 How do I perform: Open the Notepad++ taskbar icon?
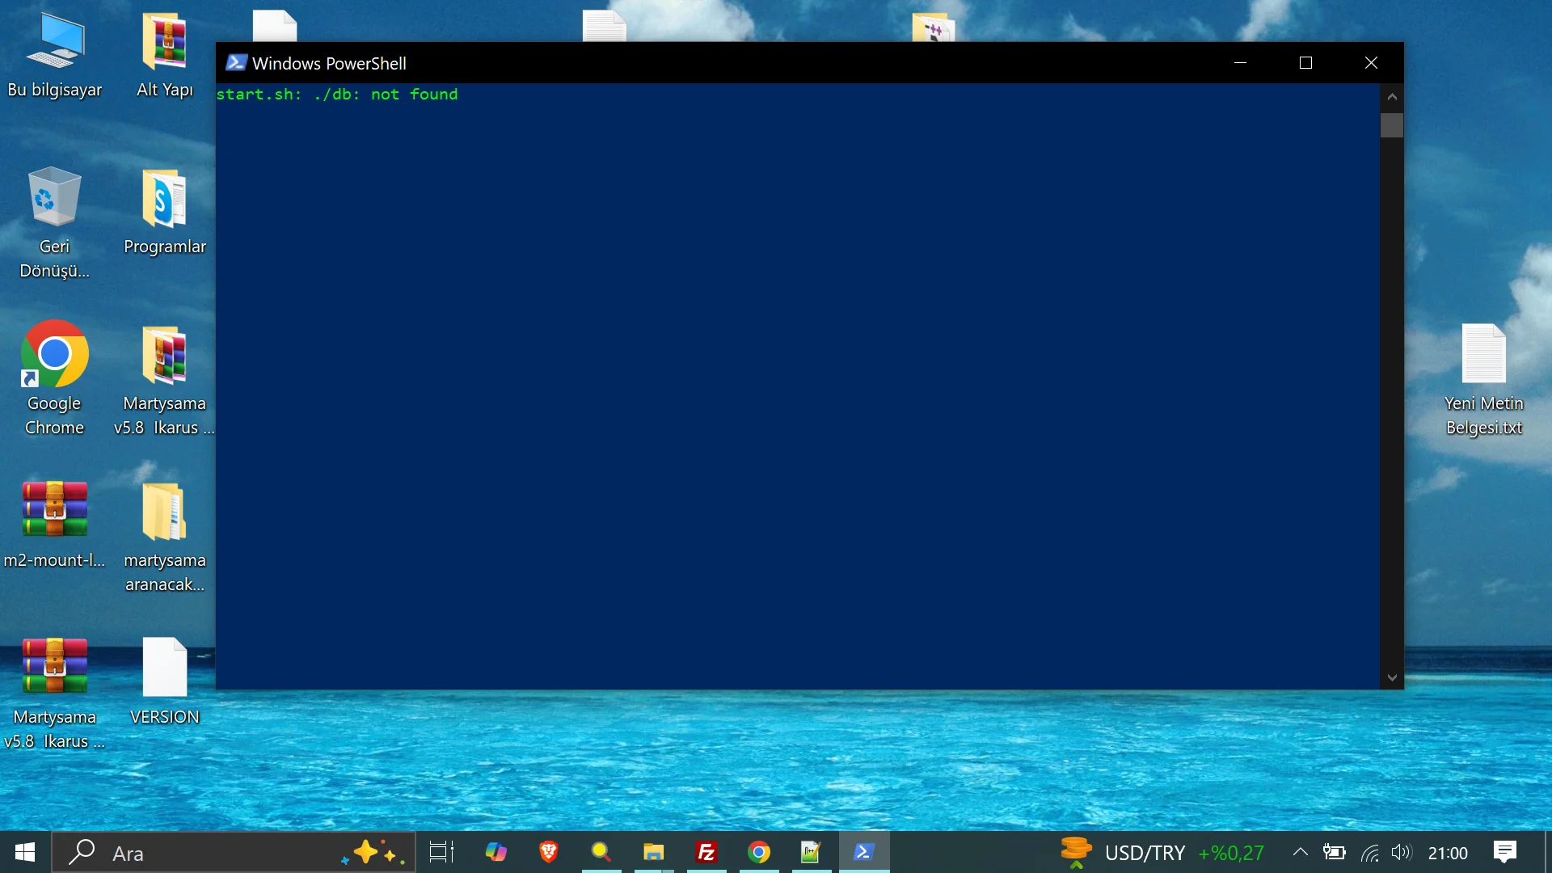point(812,852)
